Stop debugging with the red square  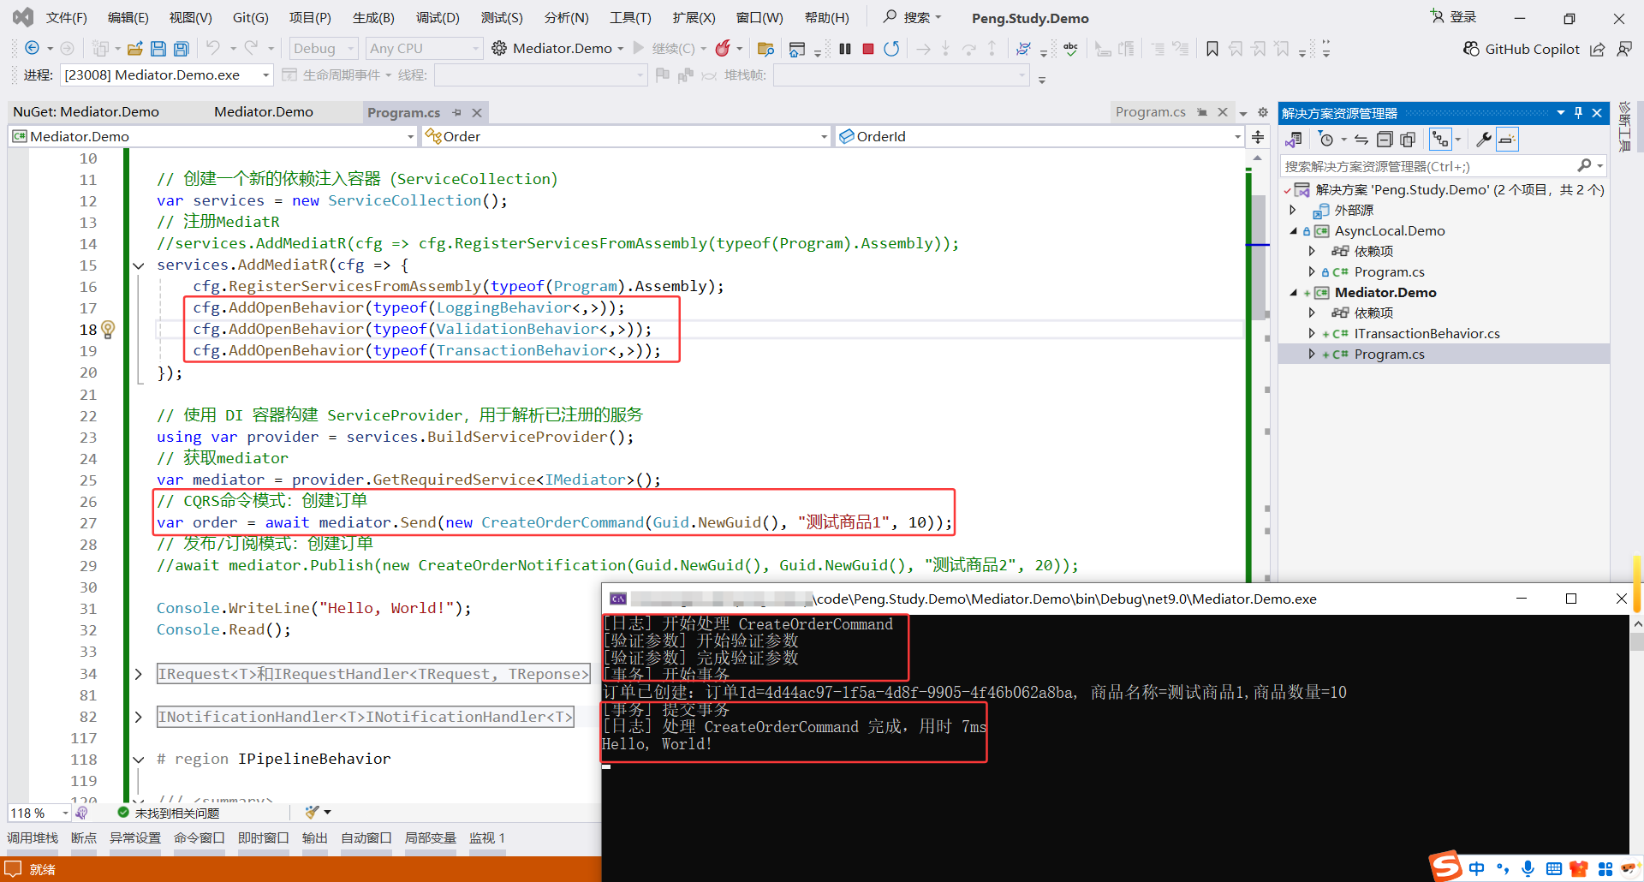click(x=868, y=49)
